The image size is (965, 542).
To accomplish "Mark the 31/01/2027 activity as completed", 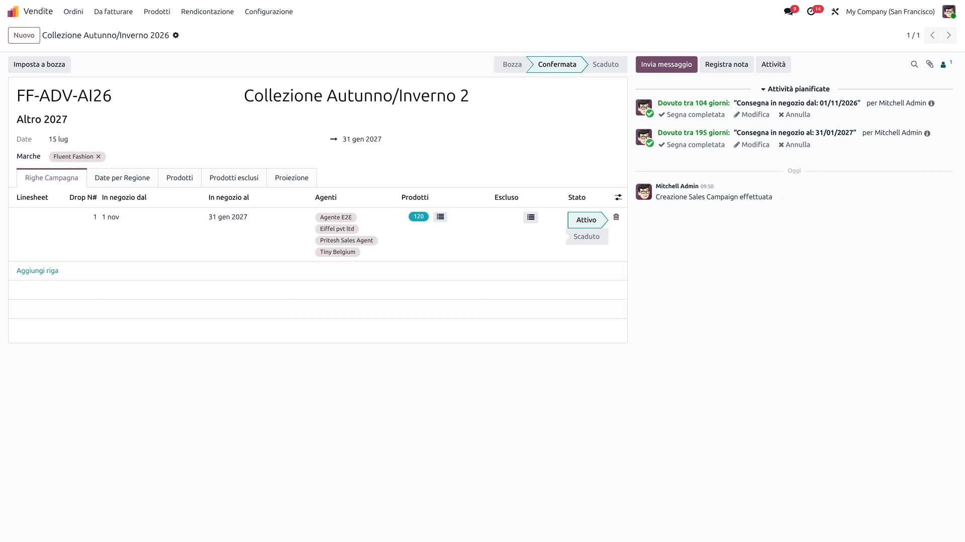I will click(x=692, y=145).
